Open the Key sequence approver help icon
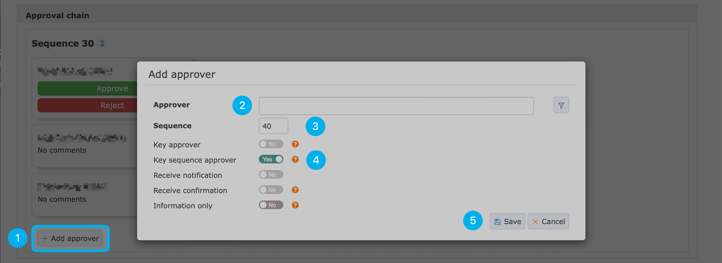This screenshot has width=722, height=263. [x=295, y=159]
